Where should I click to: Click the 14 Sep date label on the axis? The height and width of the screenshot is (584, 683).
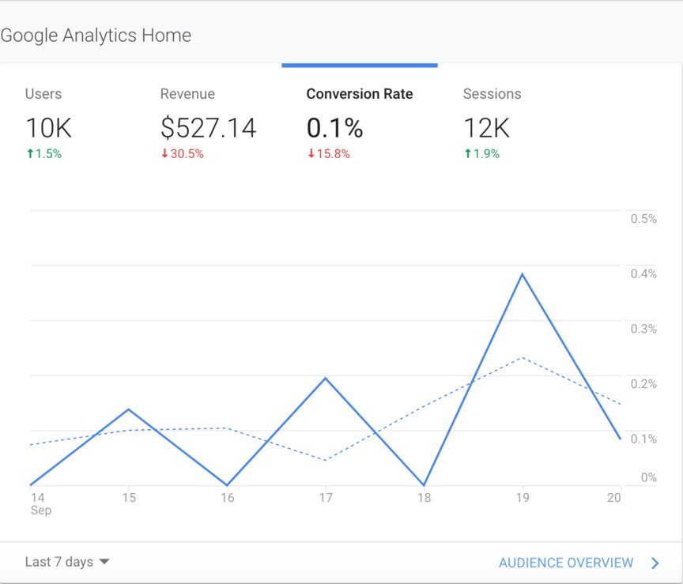click(x=40, y=504)
